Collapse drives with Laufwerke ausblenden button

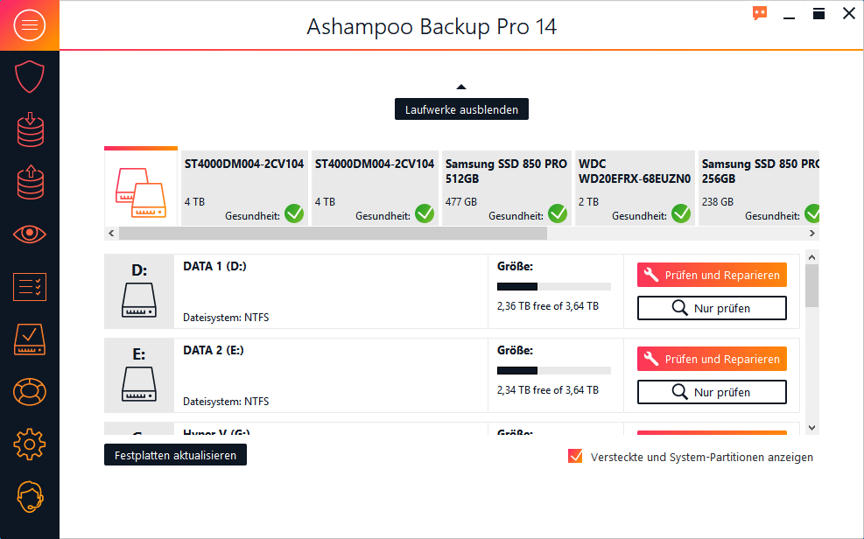click(461, 109)
